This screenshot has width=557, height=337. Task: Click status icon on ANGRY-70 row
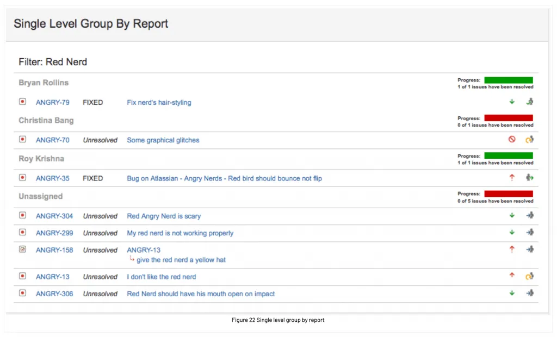pos(530,140)
